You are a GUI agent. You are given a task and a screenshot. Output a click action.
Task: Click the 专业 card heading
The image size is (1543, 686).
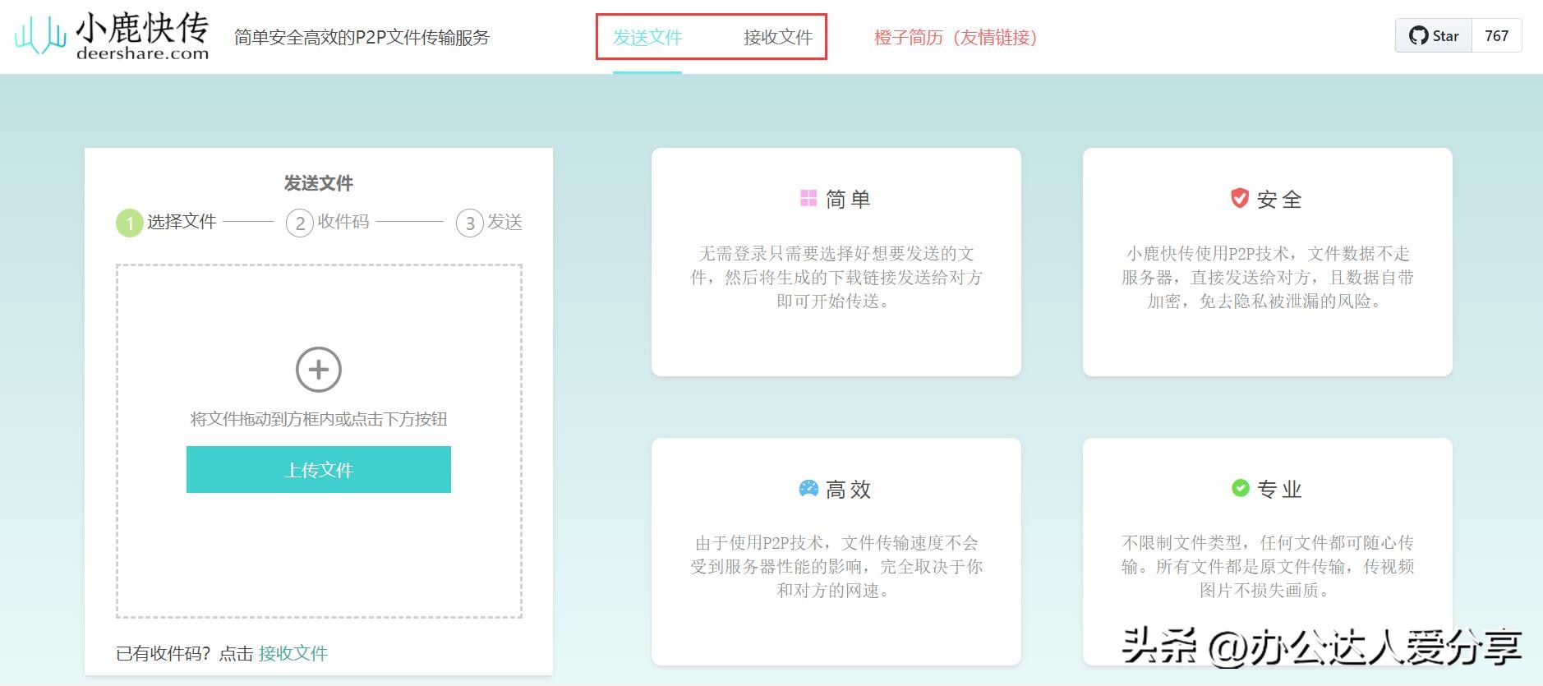tap(1279, 490)
